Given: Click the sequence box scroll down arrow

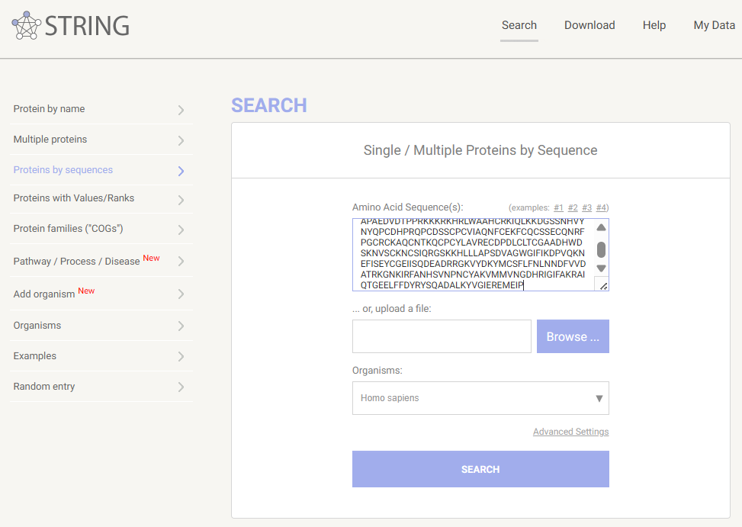Looking at the screenshot, I should click(601, 268).
